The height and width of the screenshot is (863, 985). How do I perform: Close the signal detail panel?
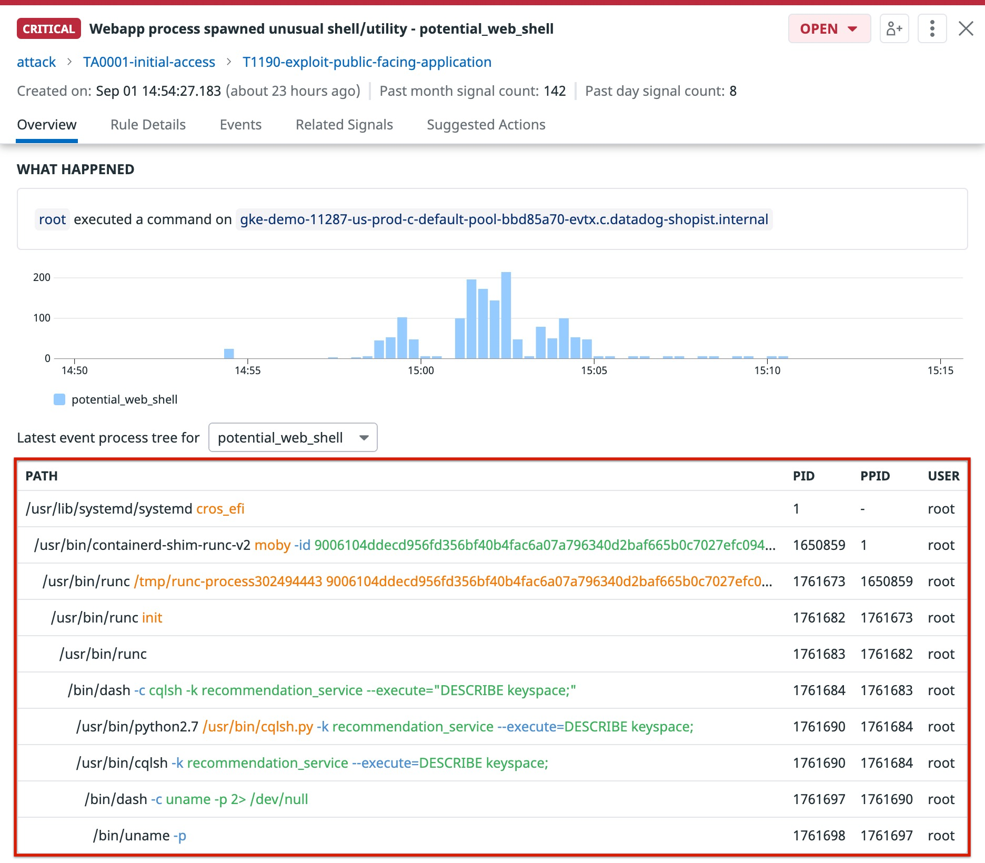coord(966,28)
